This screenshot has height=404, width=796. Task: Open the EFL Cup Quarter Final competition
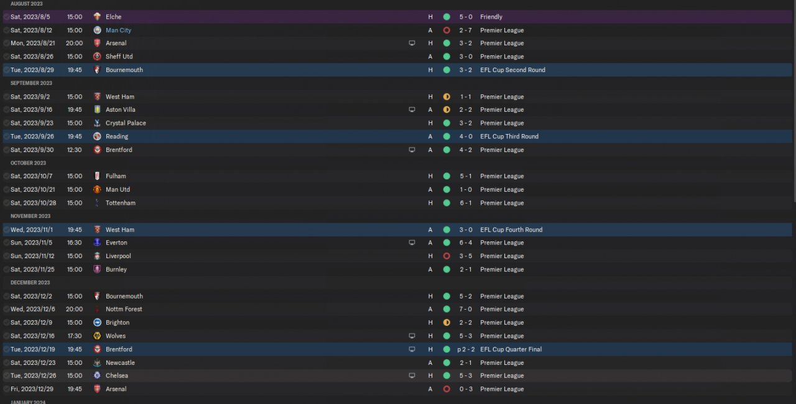[511, 349]
